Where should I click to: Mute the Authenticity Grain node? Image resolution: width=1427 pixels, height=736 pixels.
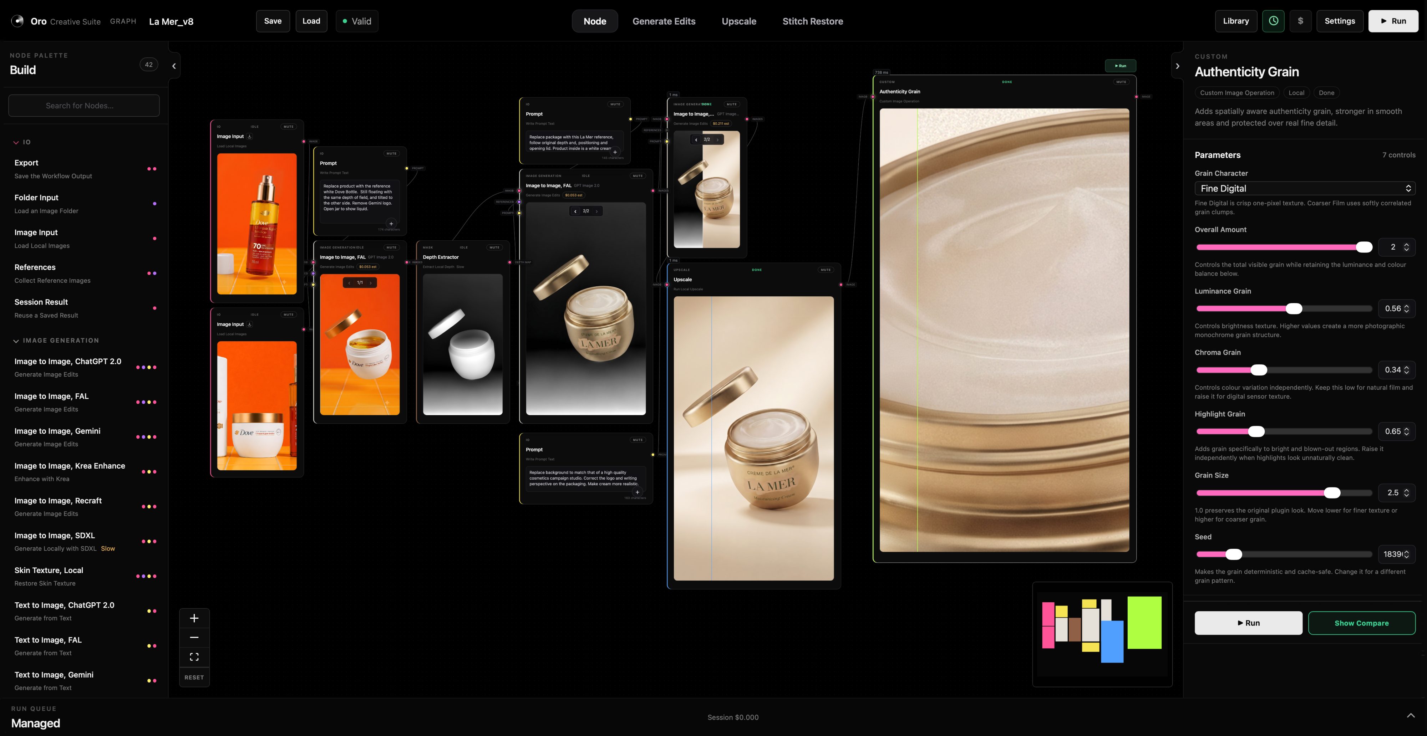pos(1121,82)
